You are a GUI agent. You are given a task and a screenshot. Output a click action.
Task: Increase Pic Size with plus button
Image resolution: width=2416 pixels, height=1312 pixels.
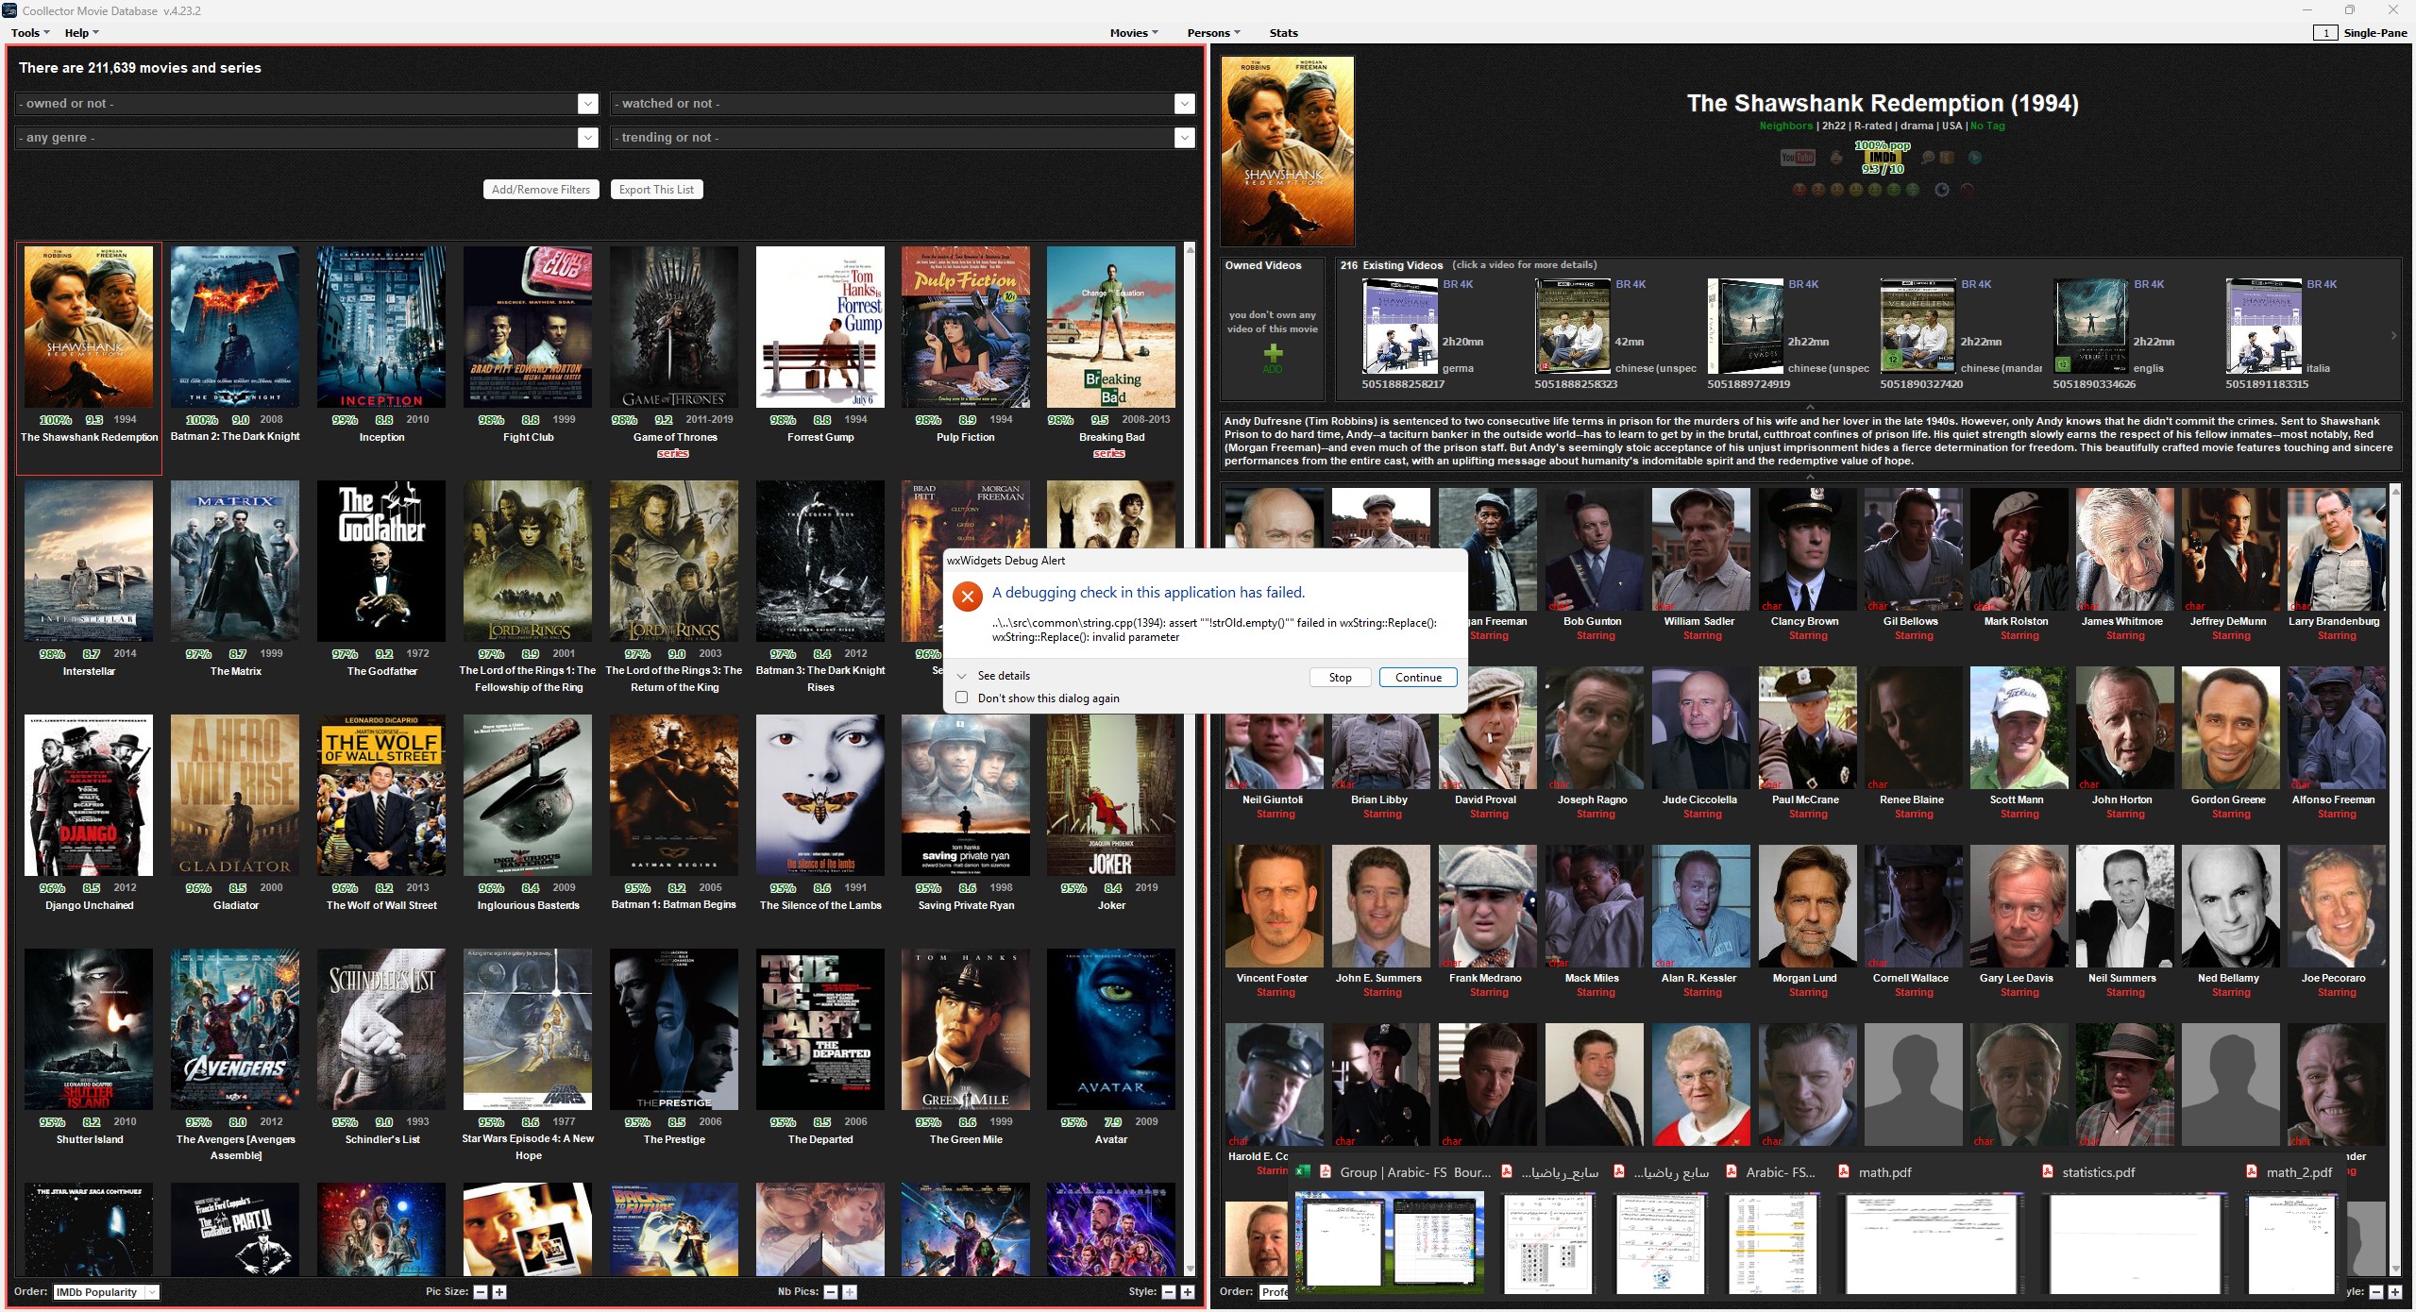tap(499, 1292)
